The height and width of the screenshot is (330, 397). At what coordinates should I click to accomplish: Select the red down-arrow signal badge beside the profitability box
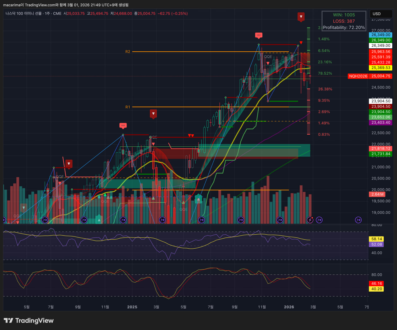pyautogui.click(x=301, y=16)
